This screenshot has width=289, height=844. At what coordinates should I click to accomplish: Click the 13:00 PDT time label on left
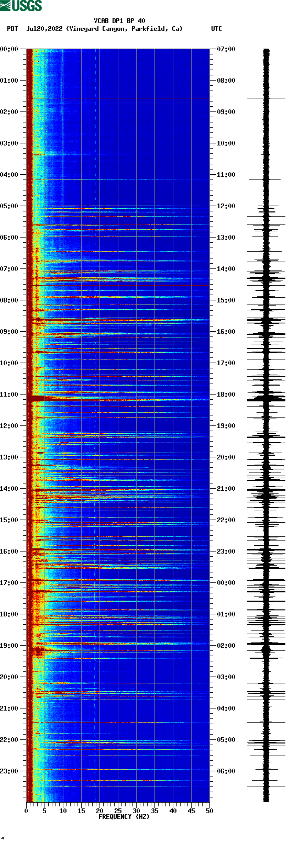point(9,457)
